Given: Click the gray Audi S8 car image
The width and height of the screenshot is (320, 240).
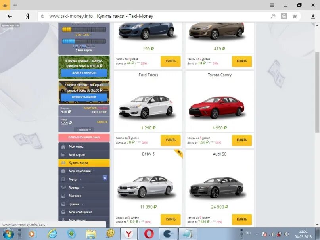Looking at the screenshot, I should (217, 187).
